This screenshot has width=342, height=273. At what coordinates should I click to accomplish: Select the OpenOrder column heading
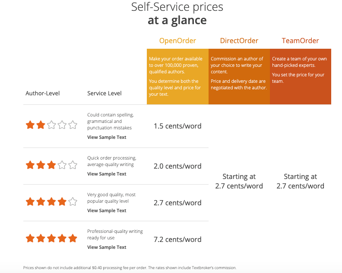click(177, 41)
